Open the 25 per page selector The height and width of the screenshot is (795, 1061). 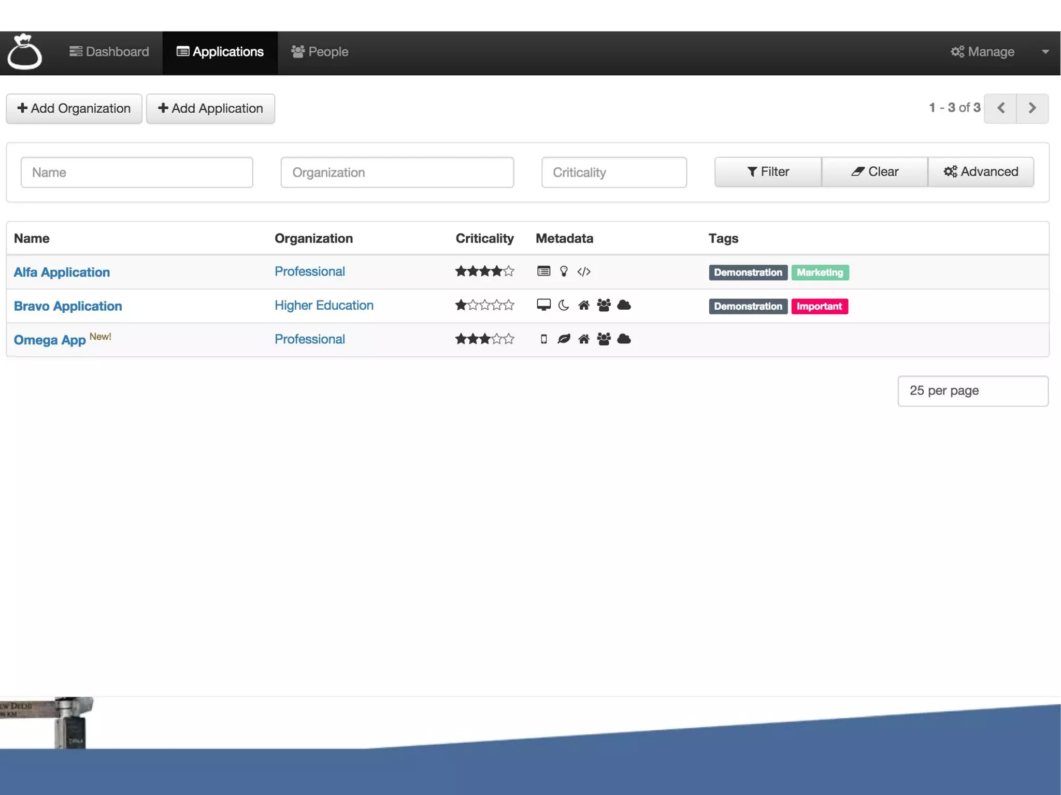click(x=972, y=391)
